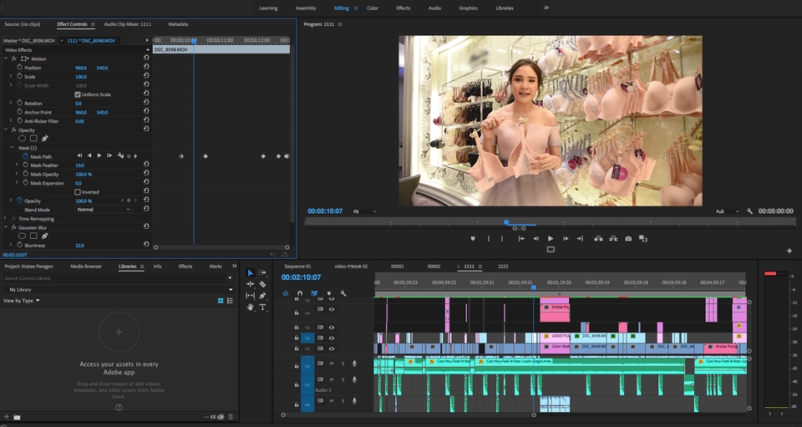
Task: Toggle the V3 track lock
Action: coord(296,328)
